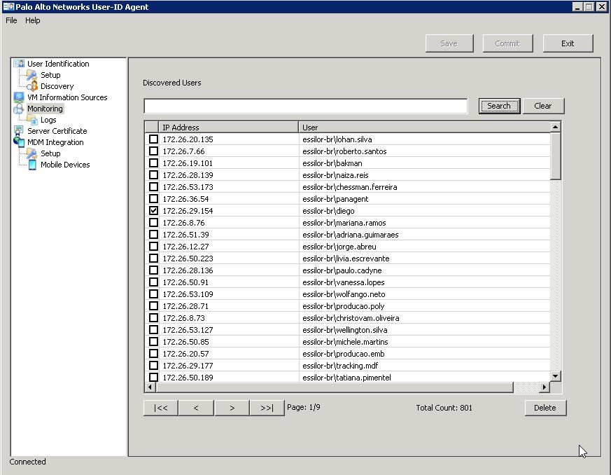Click the Mobile Devices icon
The width and height of the screenshot is (611, 475).
pos(32,165)
